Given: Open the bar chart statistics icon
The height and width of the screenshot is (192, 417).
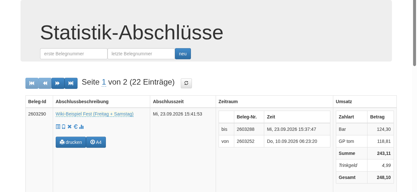Looking at the screenshot, I should tap(81, 127).
